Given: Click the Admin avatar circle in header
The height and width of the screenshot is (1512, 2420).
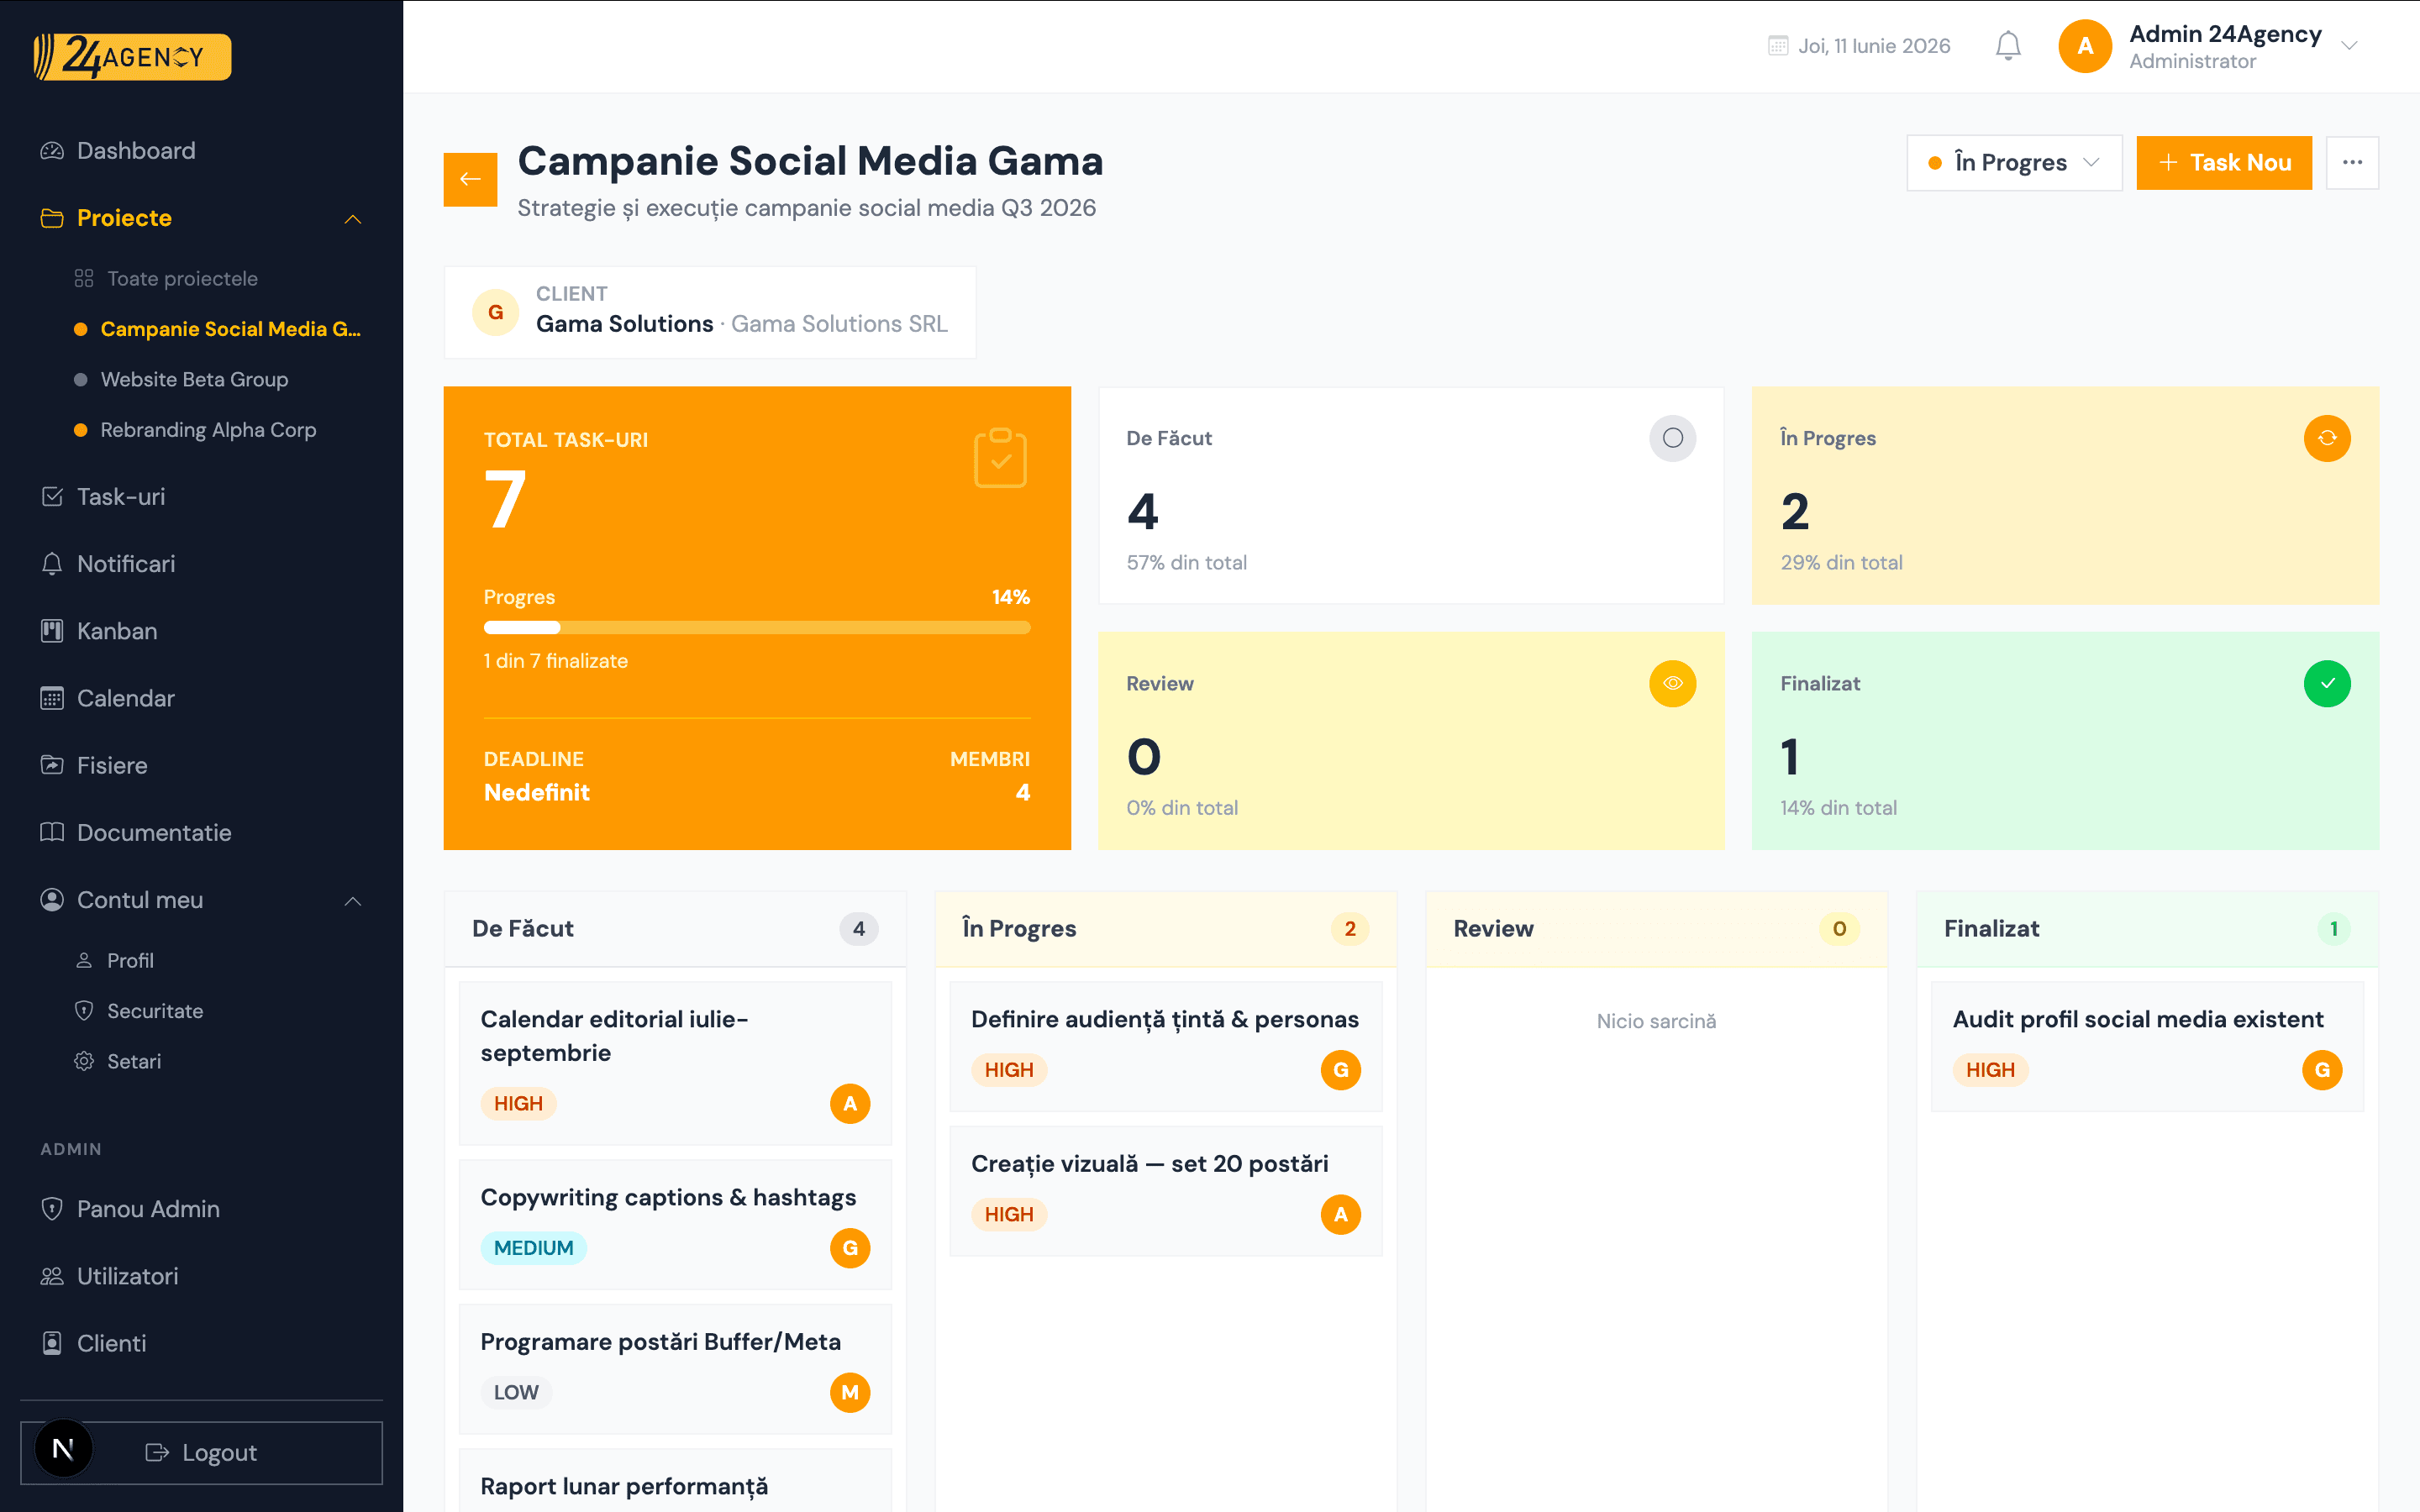Looking at the screenshot, I should click(2085, 46).
